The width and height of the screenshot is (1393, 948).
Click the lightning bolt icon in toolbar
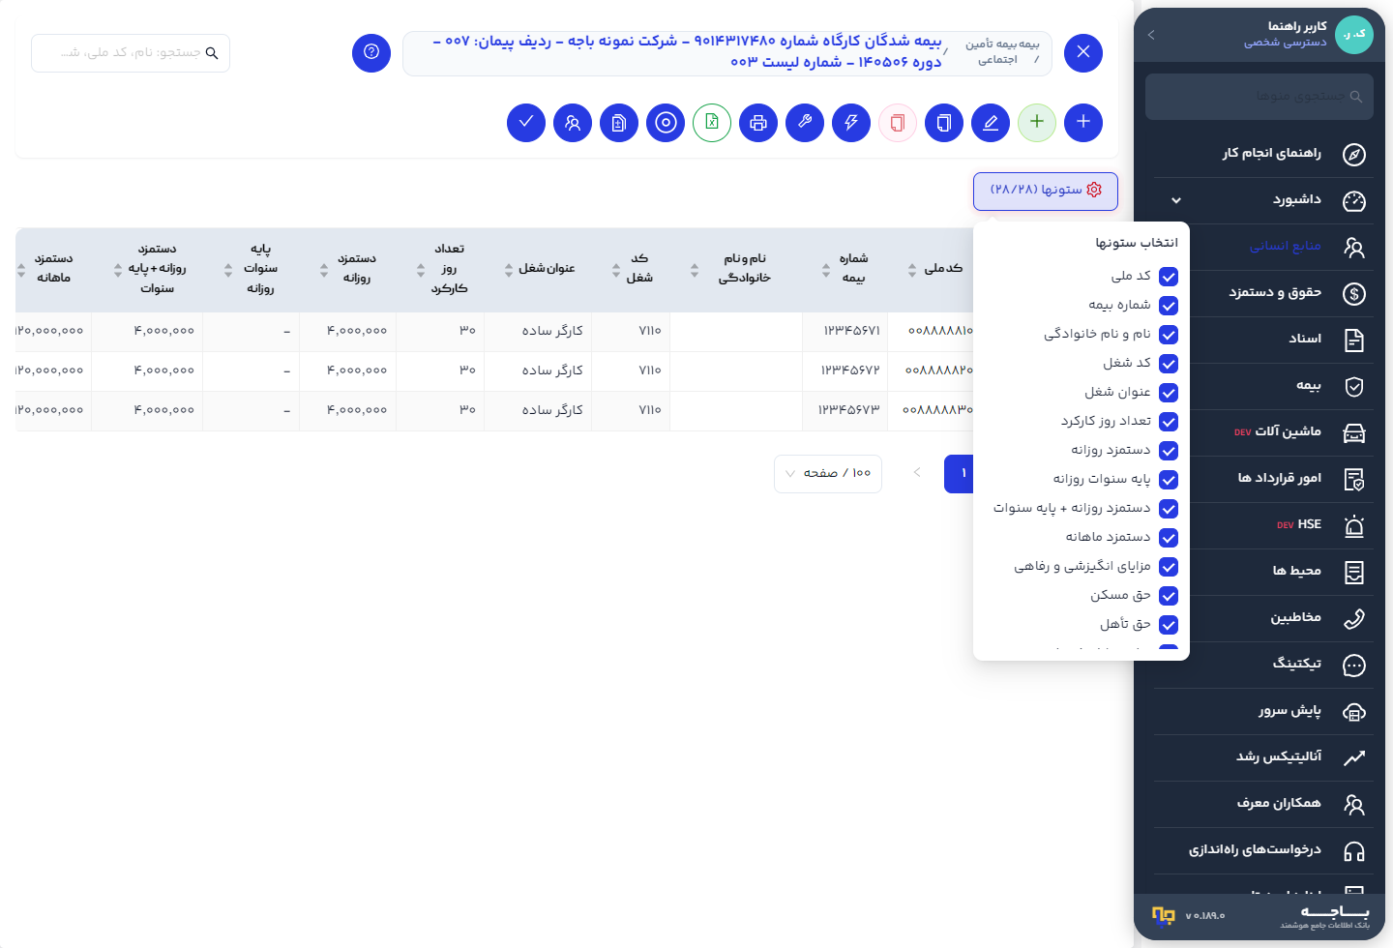(851, 122)
